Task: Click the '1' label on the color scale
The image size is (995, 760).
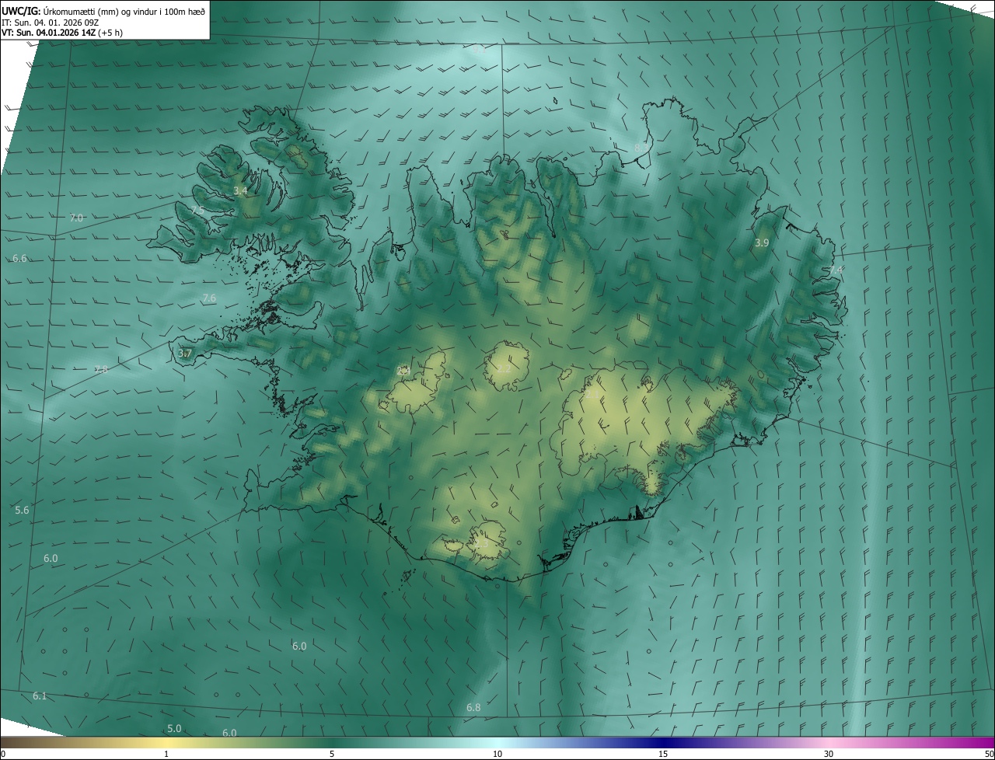Action: click(x=166, y=755)
